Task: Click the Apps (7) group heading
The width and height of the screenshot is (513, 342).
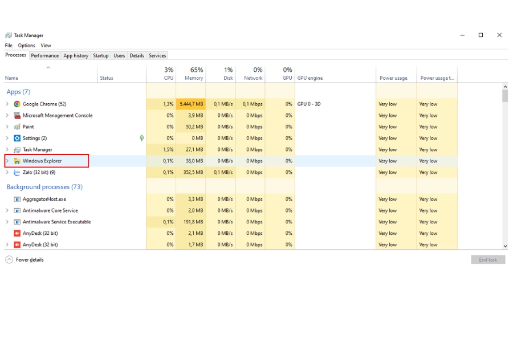Action: [x=18, y=92]
